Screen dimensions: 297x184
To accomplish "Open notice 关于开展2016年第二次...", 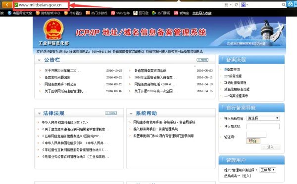I will pyautogui.click(x=62, y=71).
